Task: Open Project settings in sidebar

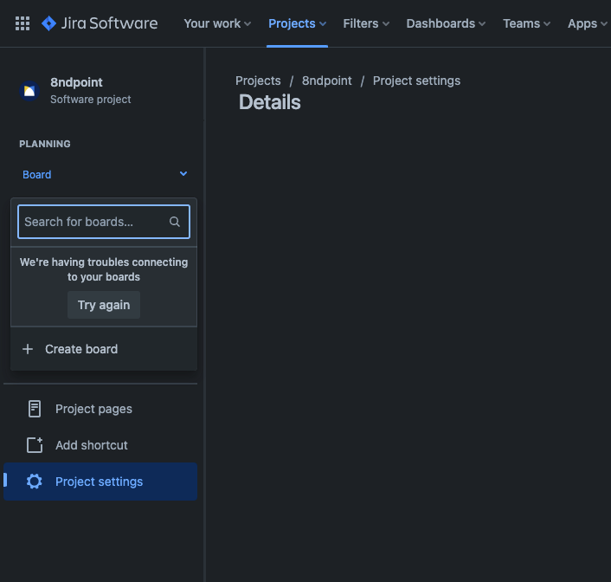Action: [x=100, y=482]
